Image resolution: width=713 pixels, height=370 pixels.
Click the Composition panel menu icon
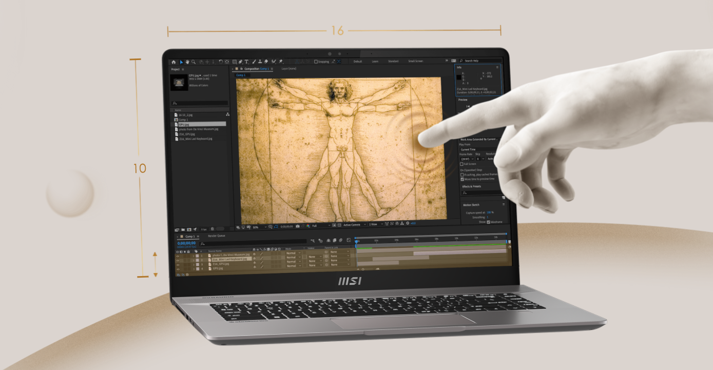[x=272, y=68]
